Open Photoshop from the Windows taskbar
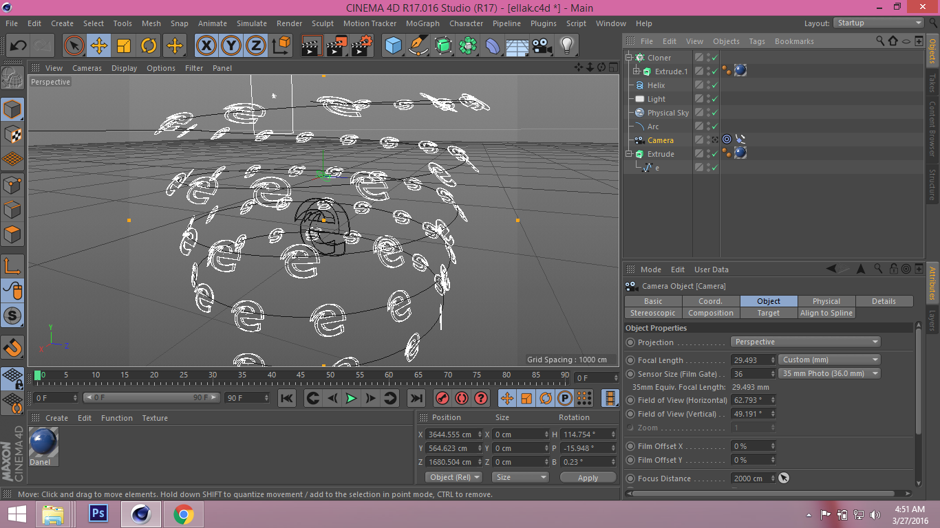Screen dimensions: 940x528 (x=98, y=514)
